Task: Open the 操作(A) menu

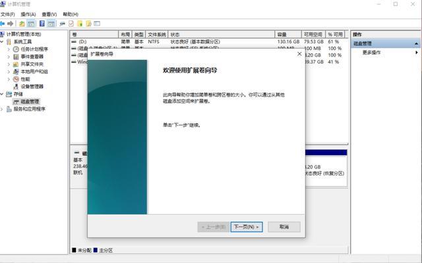Action: pos(28,14)
